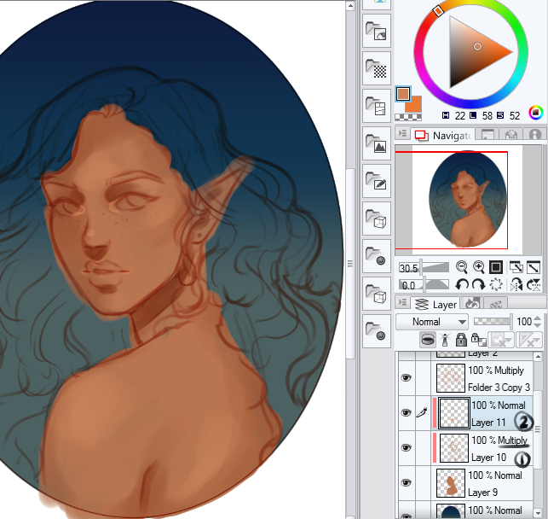Image resolution: width=548 pixels, height=519 pixels.
Task: Open the Navigator palette menu button
Action: (403, 133)
